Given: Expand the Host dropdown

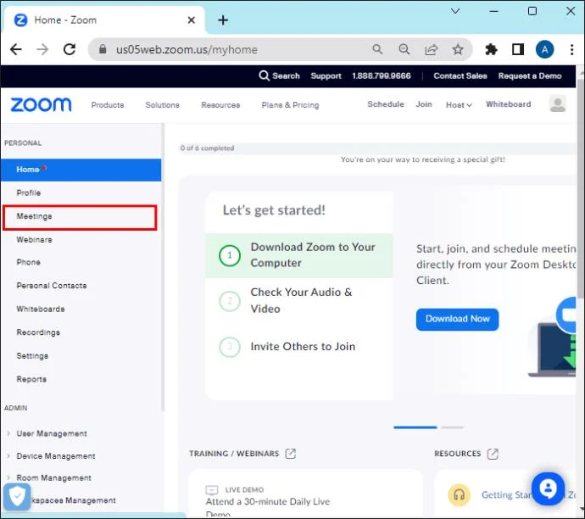Looking at the screenshot, I should (459, 105).
